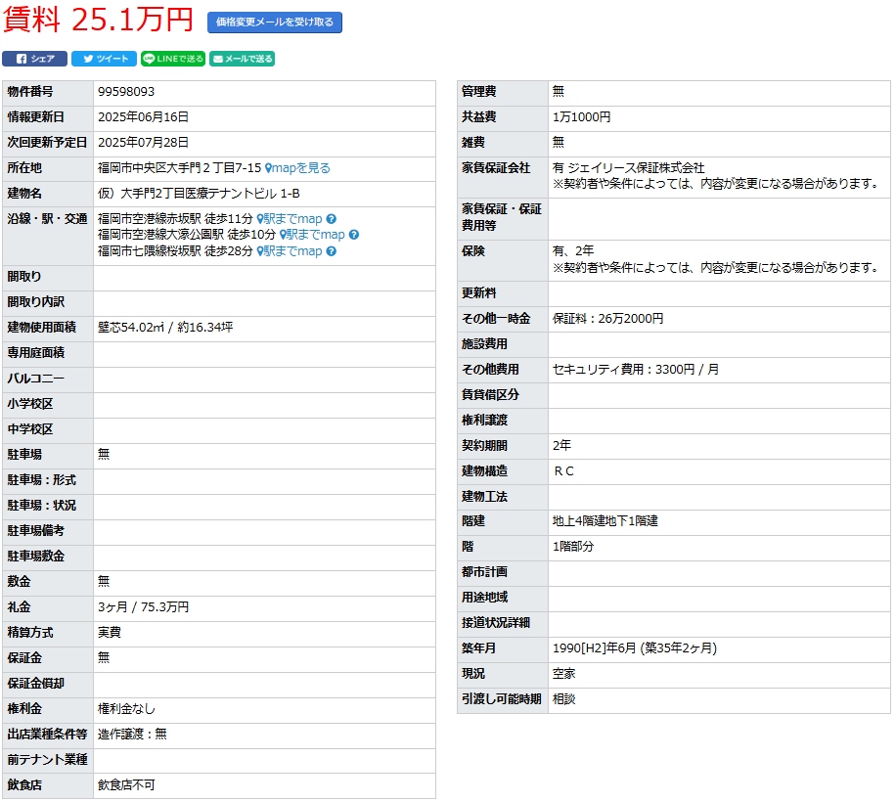This screenshot has width=896, height=803.
Task: Click the help icon on the 大濠公園駅 row
Action: [x=354, y=235]
